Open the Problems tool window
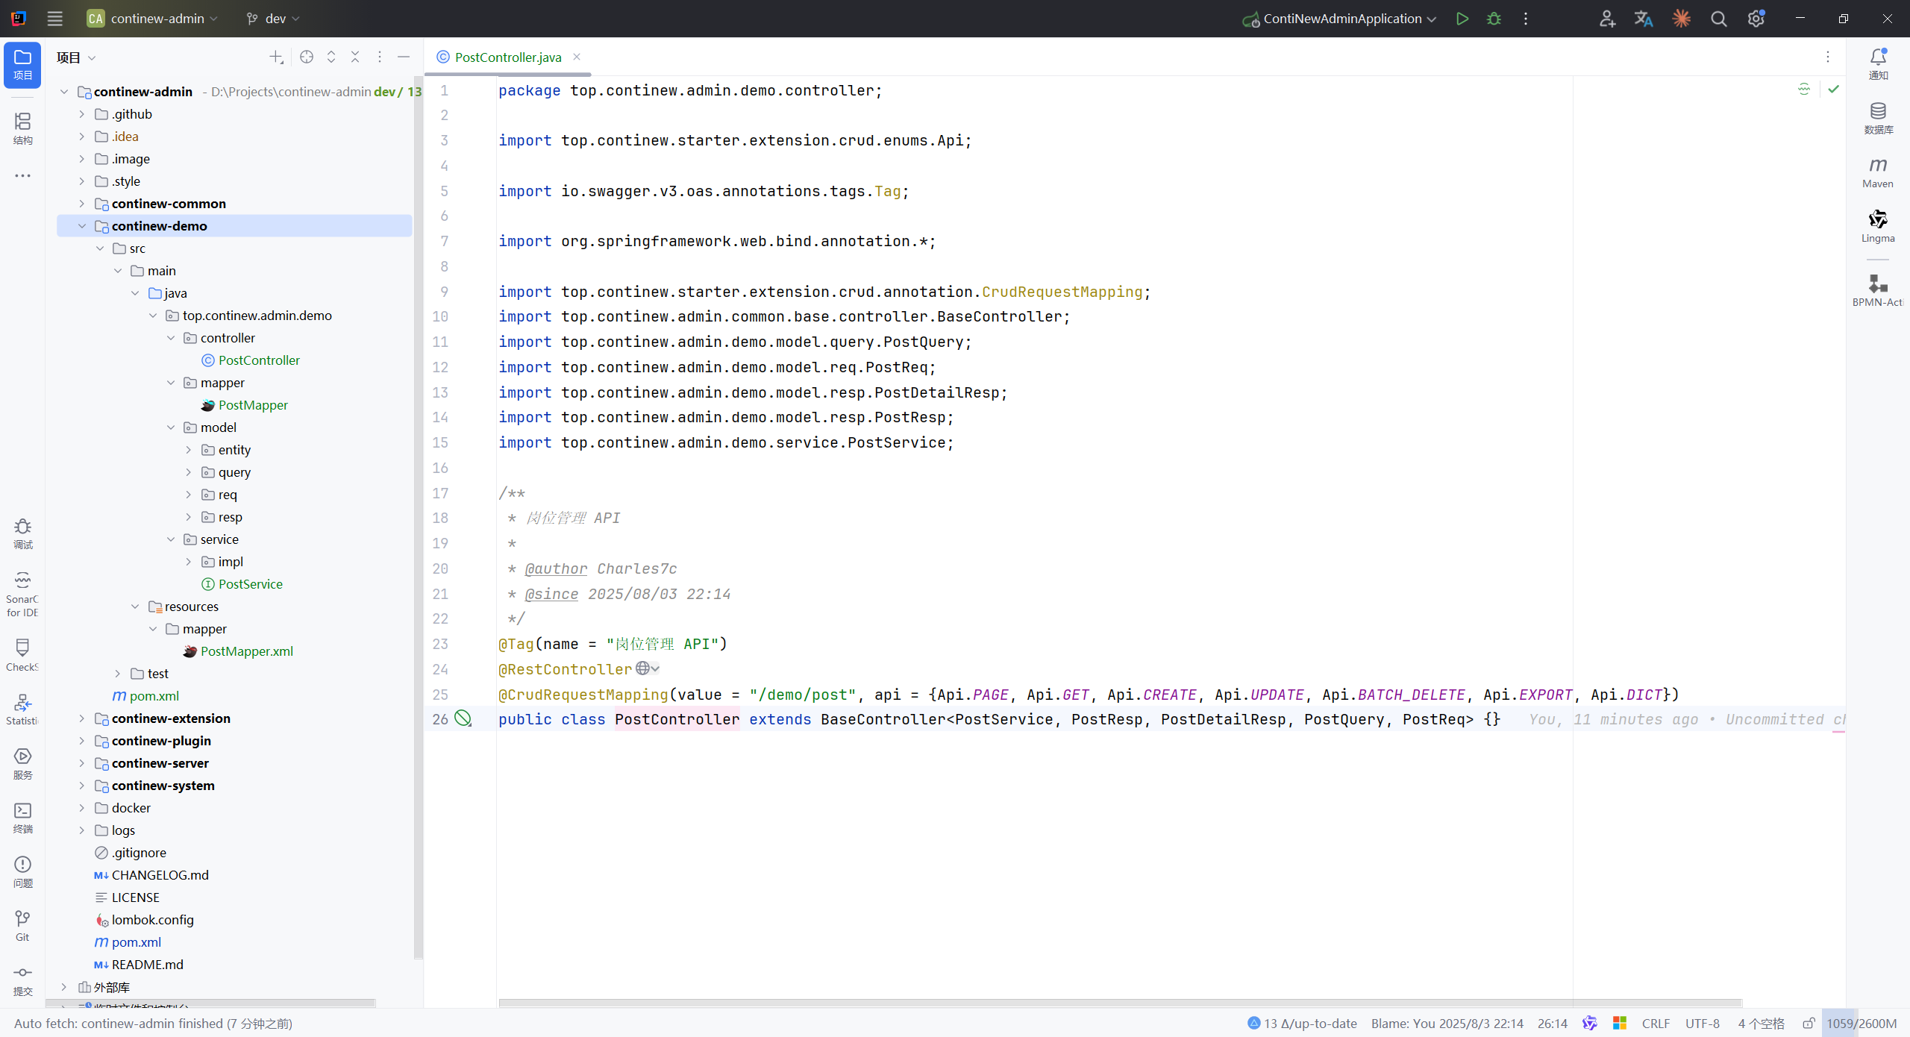 22,872
